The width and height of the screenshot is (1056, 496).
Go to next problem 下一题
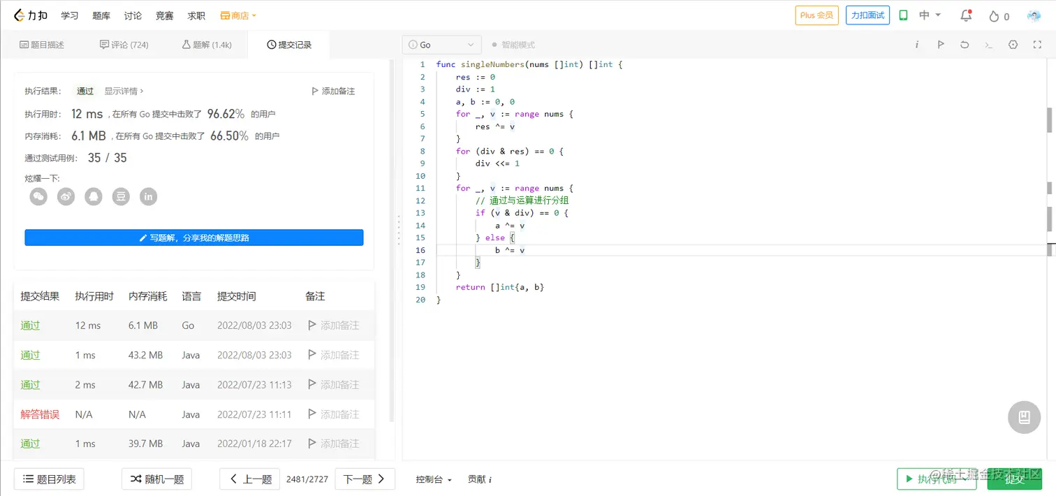click(365, 479)
